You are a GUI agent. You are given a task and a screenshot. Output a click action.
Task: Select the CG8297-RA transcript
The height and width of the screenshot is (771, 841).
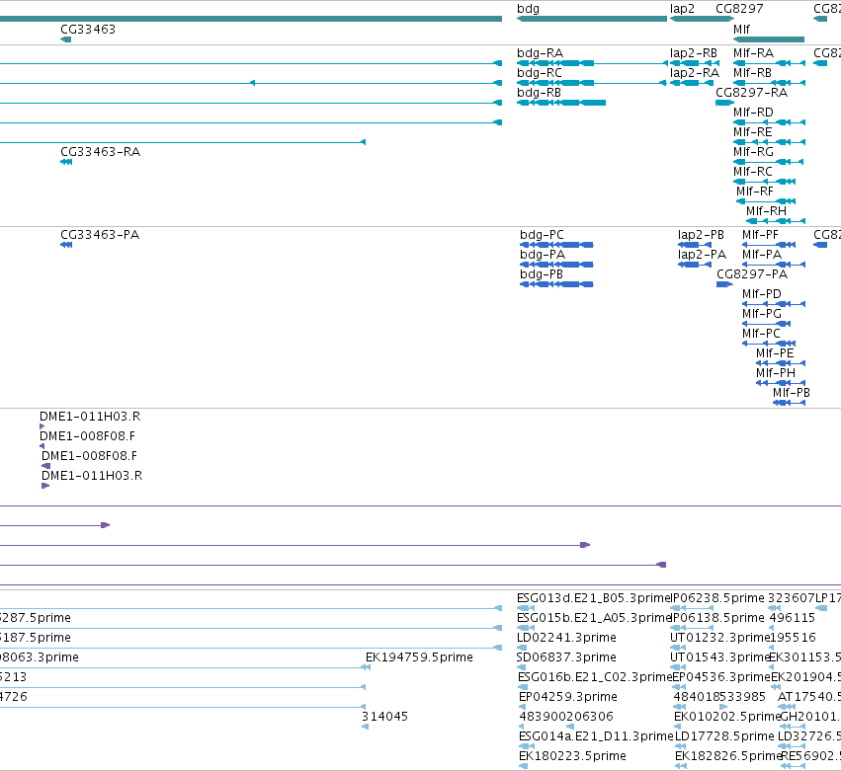pos(725,103)
